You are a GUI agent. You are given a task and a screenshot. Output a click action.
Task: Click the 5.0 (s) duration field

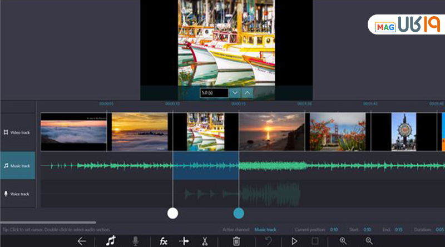point(214,93)
